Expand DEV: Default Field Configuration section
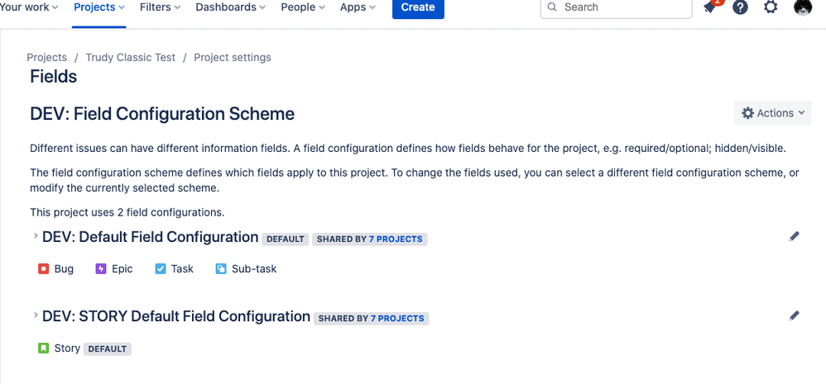This screenshot has width=826, height=384. coord(36,236)
